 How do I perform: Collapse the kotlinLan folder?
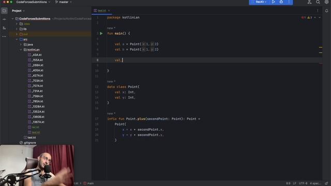coord(21,50)
